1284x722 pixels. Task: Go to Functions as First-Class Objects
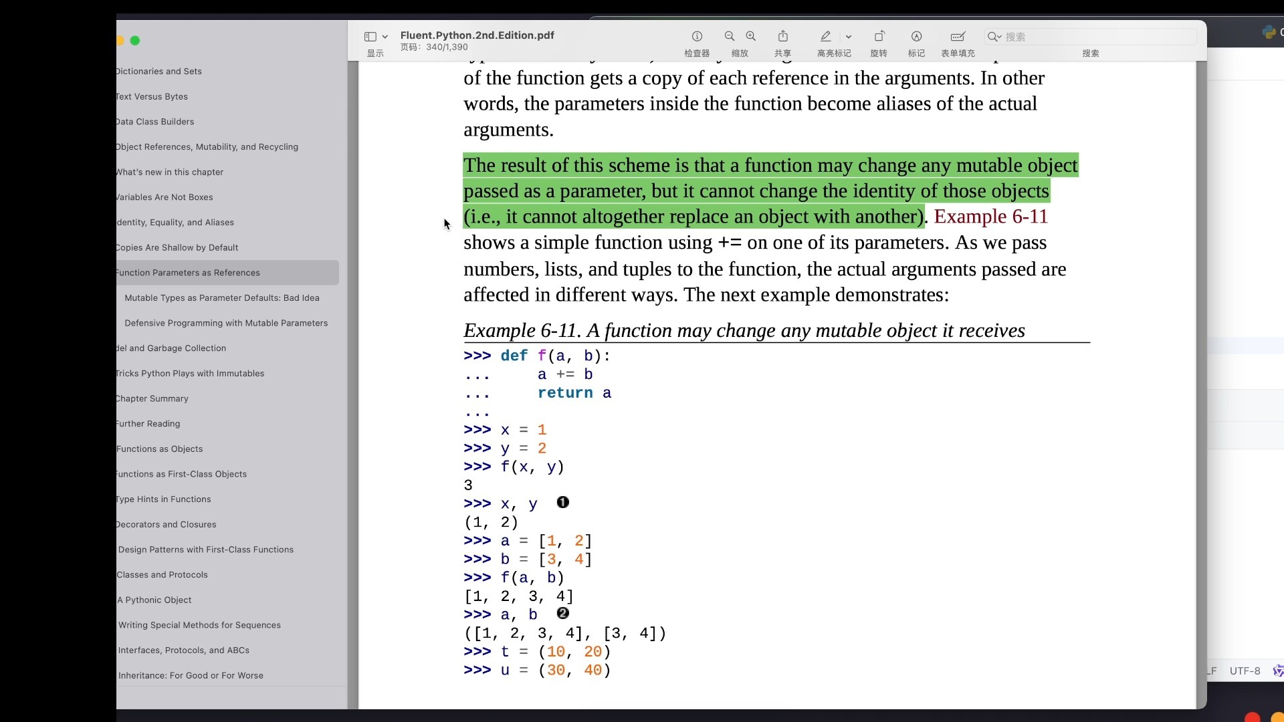pos(182,474)
